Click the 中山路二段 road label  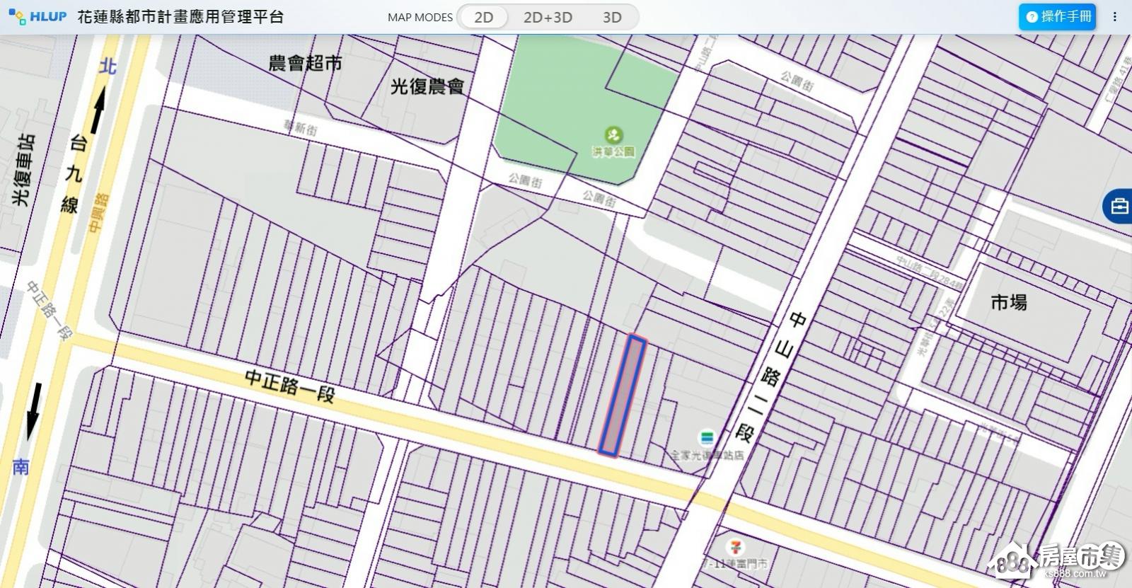click(x=771, y=376)
